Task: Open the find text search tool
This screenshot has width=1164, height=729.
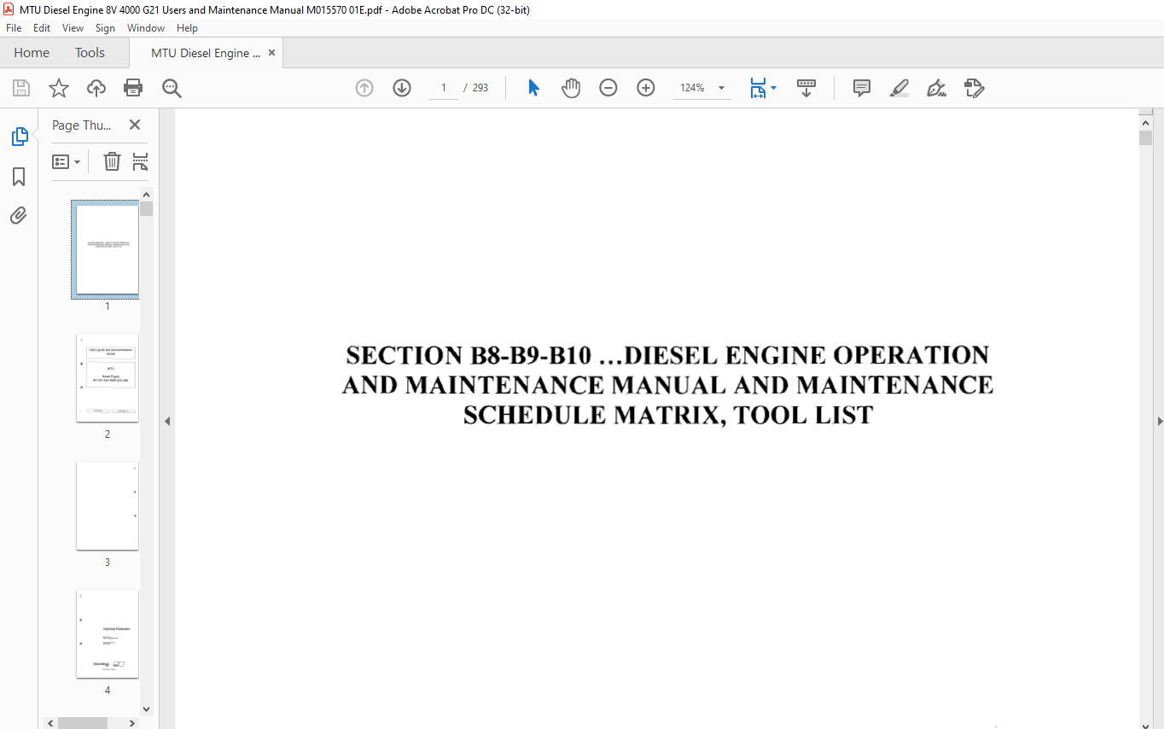Action: coord(172,88)
